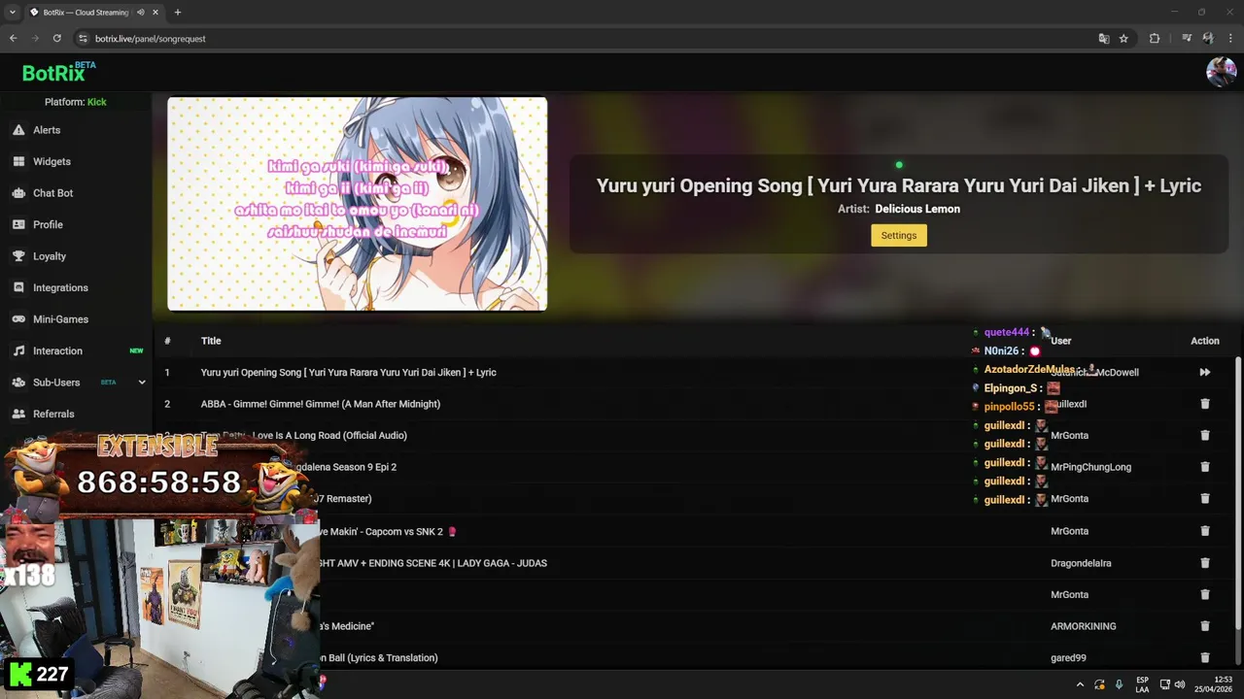Bookmark this tab with the star icon
This screenshot has width=1244, height=699.
(x=1123, y=39)
